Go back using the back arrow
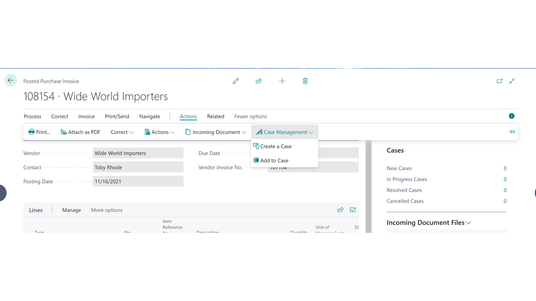Screen dimensions: 536x301 point(11,81)
